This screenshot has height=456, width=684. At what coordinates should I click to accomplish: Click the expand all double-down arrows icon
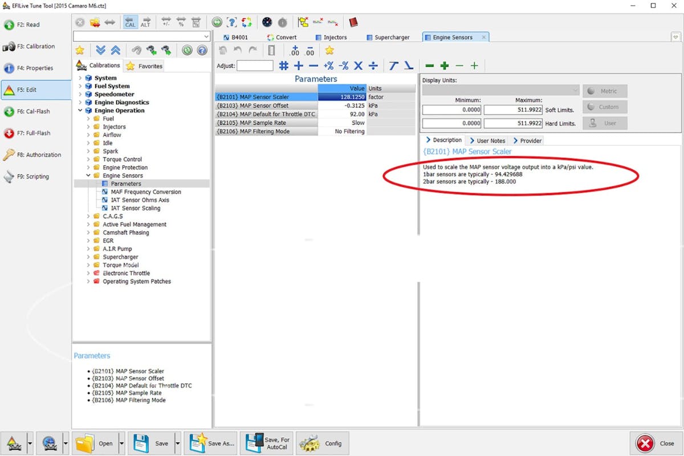click(101, 50)
